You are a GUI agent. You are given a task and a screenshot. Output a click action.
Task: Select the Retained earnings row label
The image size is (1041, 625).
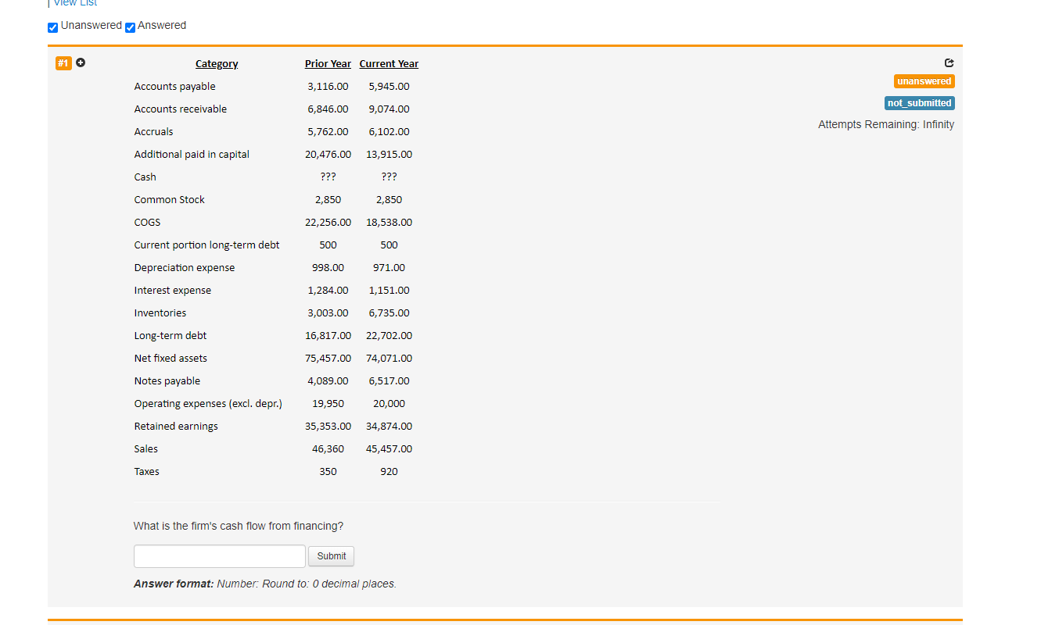coord(176,427)
